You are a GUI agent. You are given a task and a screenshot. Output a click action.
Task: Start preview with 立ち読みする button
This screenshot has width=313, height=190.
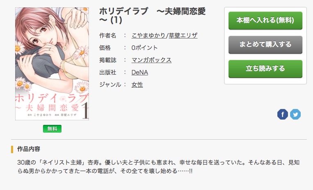tap(265, 69)
